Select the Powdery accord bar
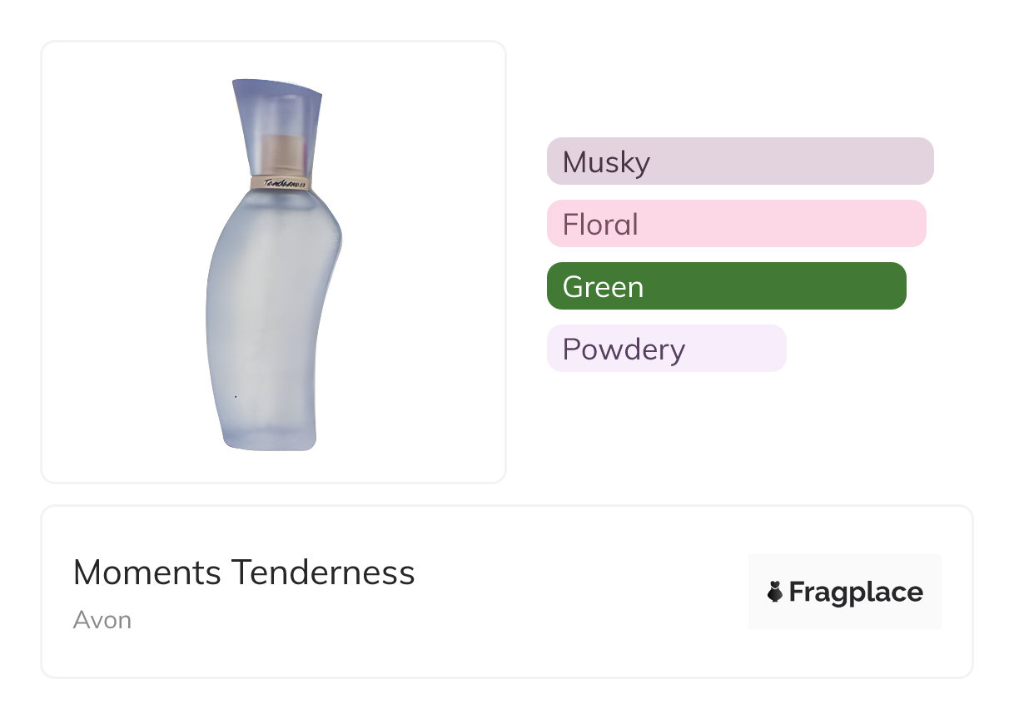This screenshot has width=1014, height=719. point(666,349)
